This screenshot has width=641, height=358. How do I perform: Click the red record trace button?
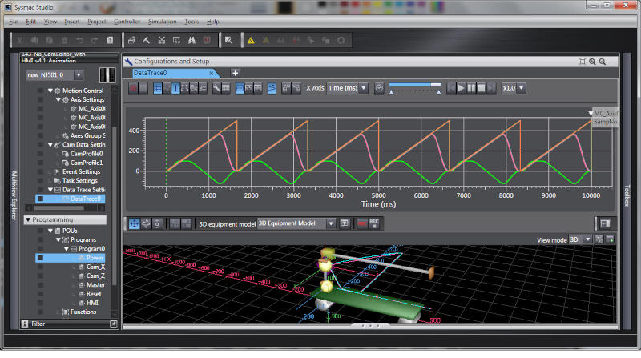pos(133,88)
